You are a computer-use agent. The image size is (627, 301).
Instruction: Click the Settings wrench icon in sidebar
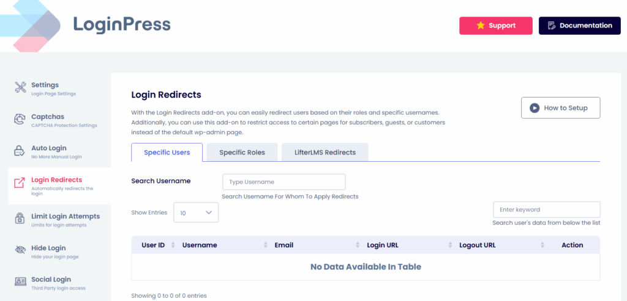point(20,87)
